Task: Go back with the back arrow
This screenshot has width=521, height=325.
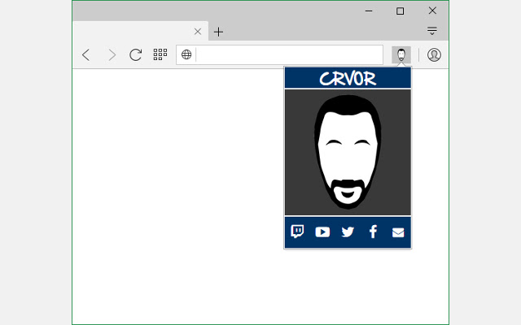Action: [x=86, y=54]
